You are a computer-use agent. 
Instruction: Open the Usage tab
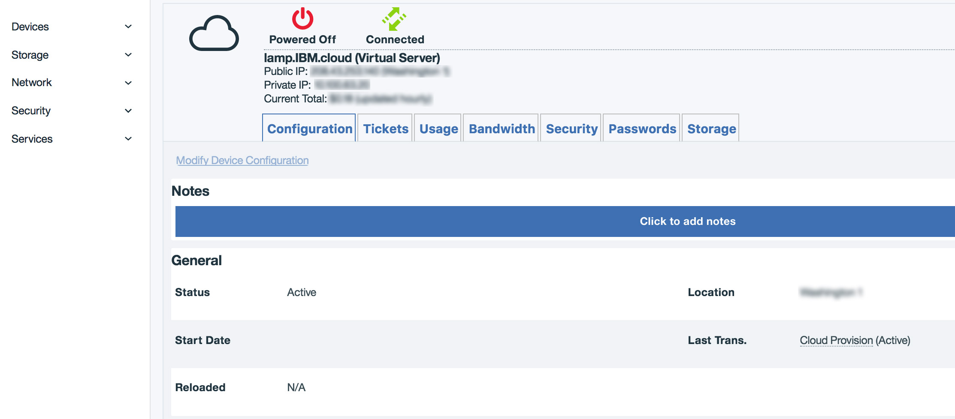(x=438, y=128)
